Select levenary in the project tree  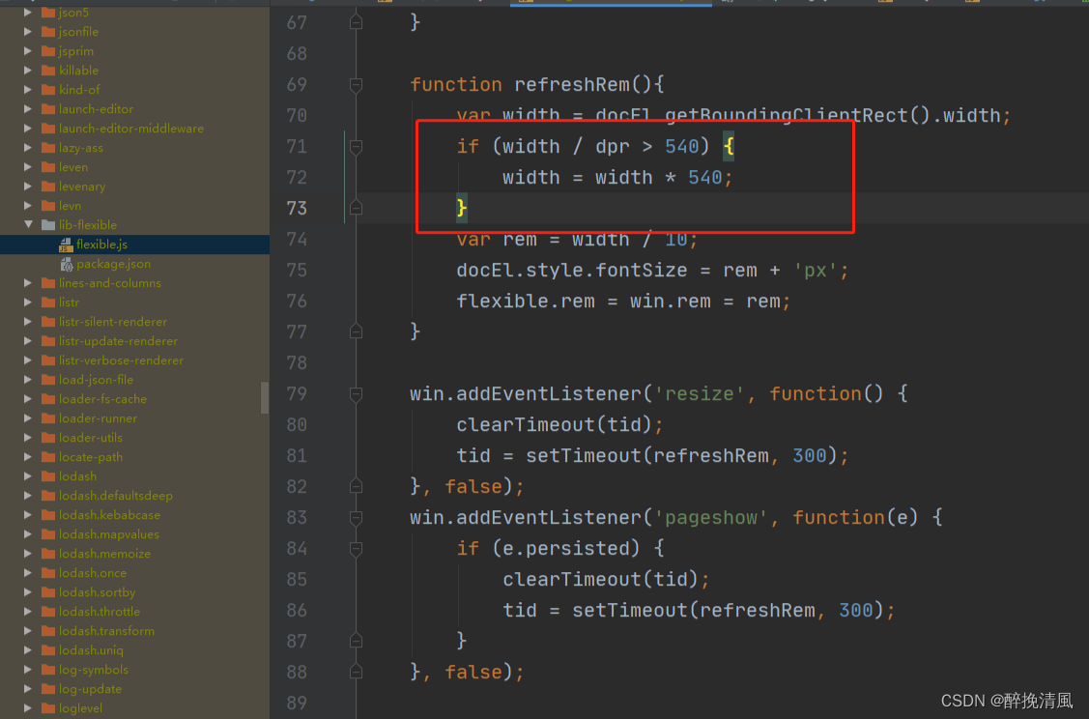(78, 187)
